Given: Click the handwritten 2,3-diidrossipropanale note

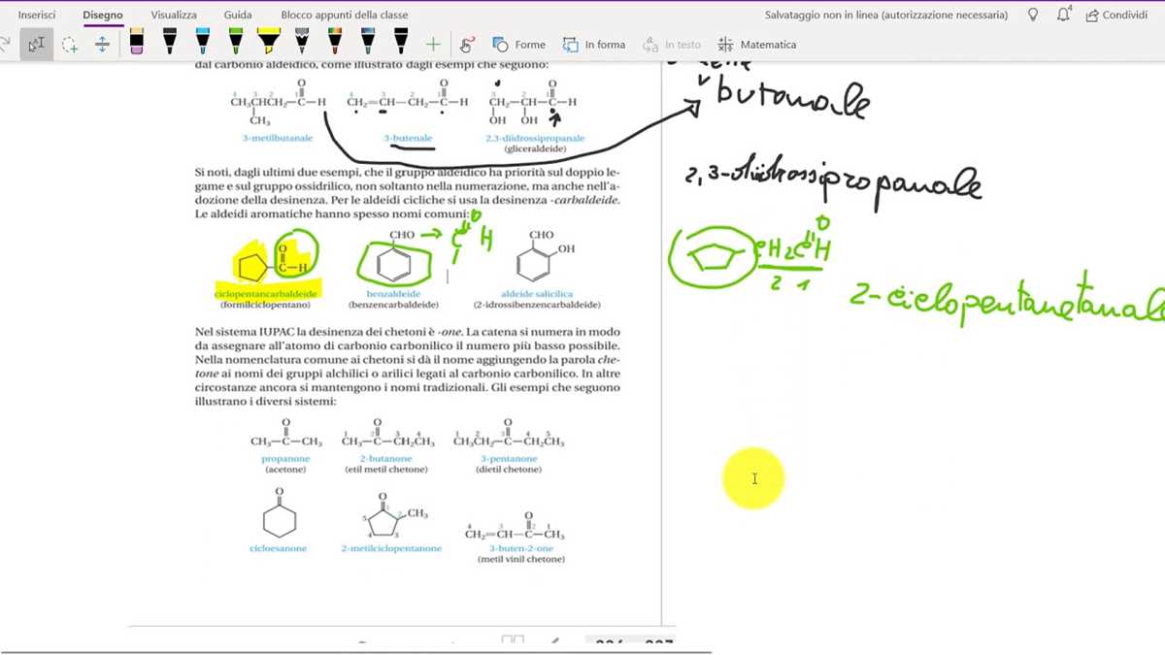Looking at the screenshot, I should [x=833, y=181].
